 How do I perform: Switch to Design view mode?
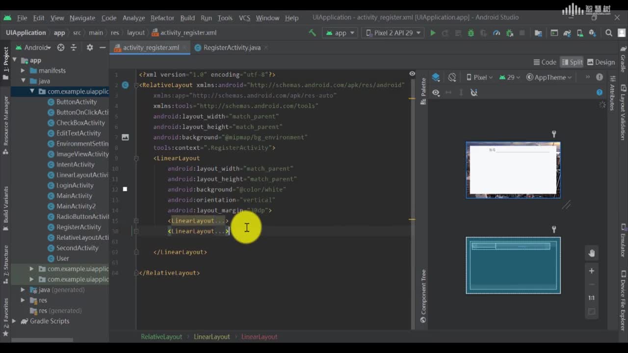601,62
